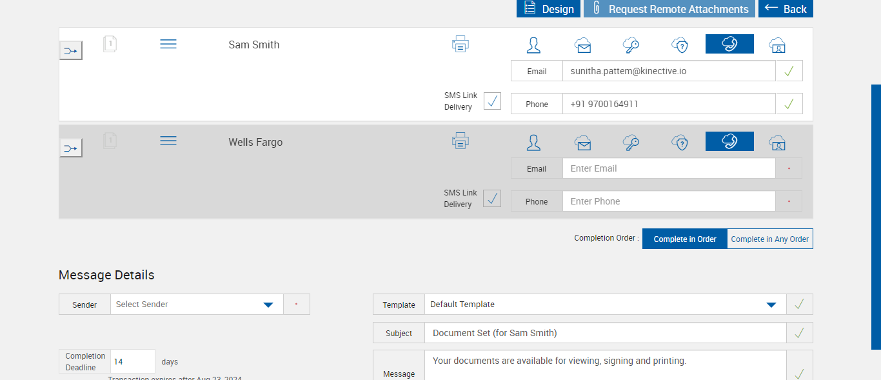Screen dimensions: 881x380
Task: Open the Select Sender dropdown
Action: point(197,305)
